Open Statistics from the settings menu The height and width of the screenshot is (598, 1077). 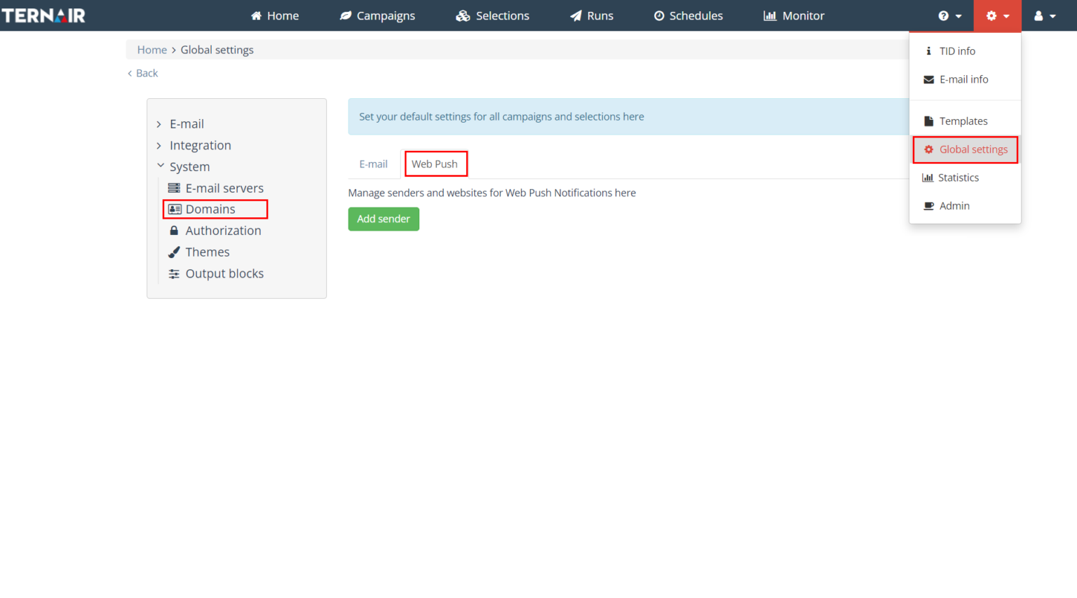point(965,178)
